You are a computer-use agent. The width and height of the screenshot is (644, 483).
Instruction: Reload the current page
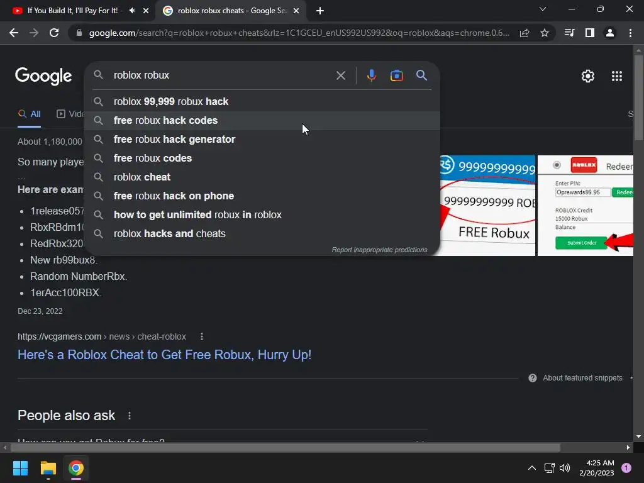coord(54,33)
